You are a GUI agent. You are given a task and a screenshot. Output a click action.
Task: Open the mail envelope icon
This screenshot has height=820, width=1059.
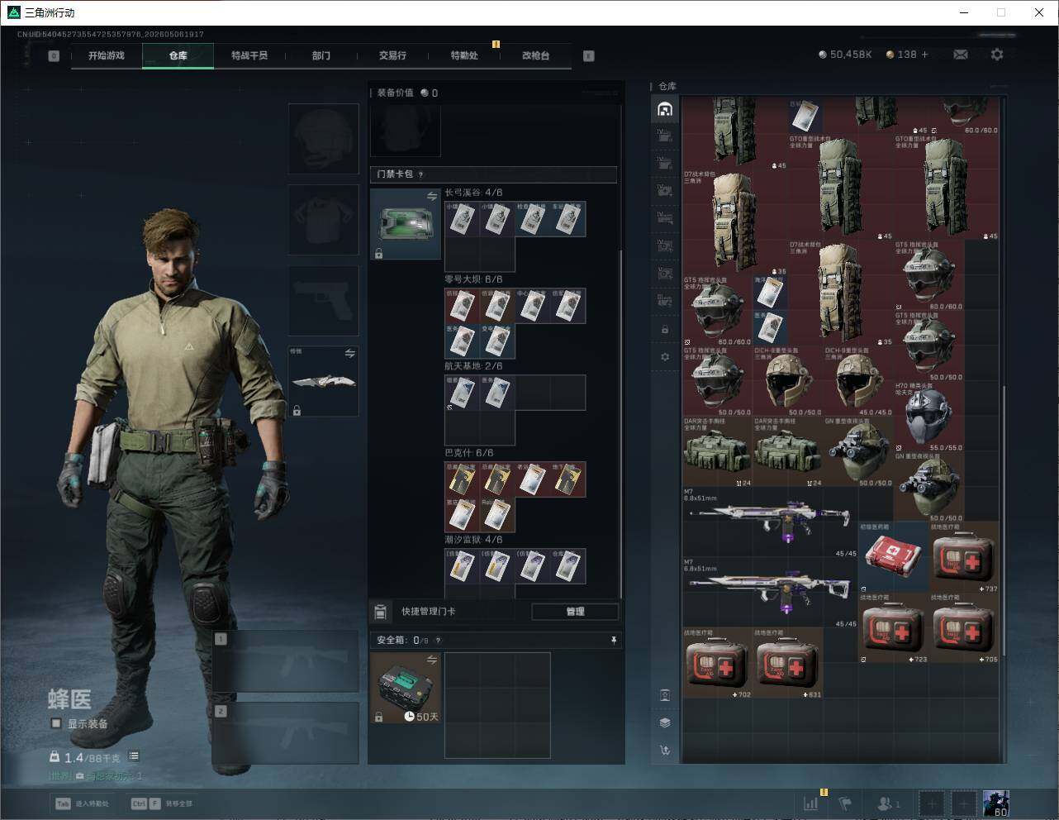(961, 55)
